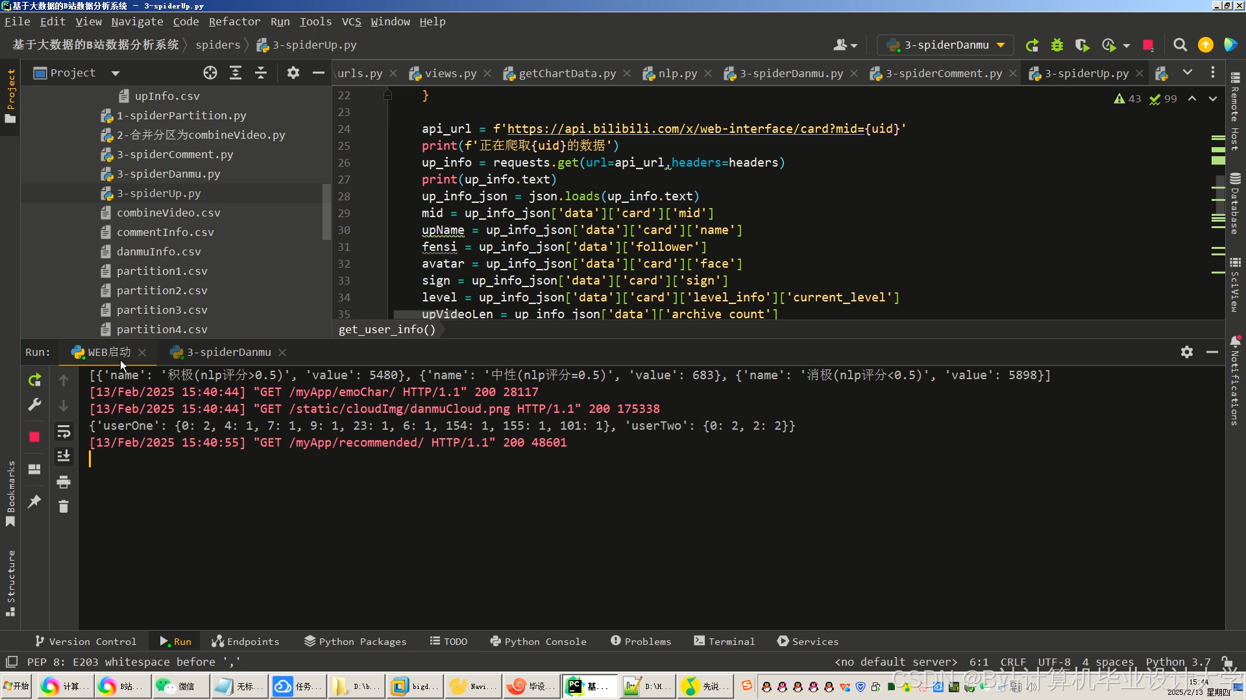Click the Project tree vertical scrollbar
1246x700 pixels.
click(x=326, y=211)
